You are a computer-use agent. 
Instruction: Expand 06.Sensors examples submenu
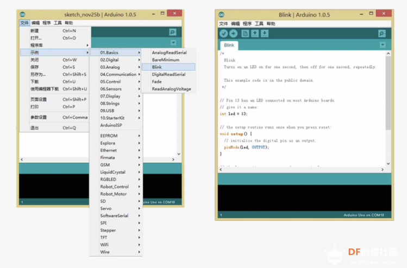[x=116, y=88]
